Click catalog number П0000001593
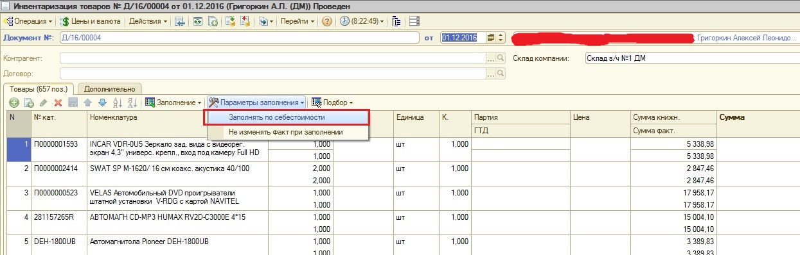Viewport: 800px width, 255px height. [56, 144]
